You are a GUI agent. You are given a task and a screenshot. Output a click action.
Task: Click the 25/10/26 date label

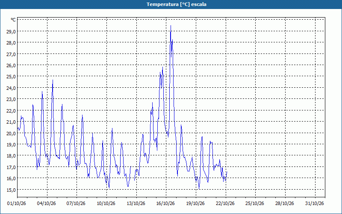(255, 203)
